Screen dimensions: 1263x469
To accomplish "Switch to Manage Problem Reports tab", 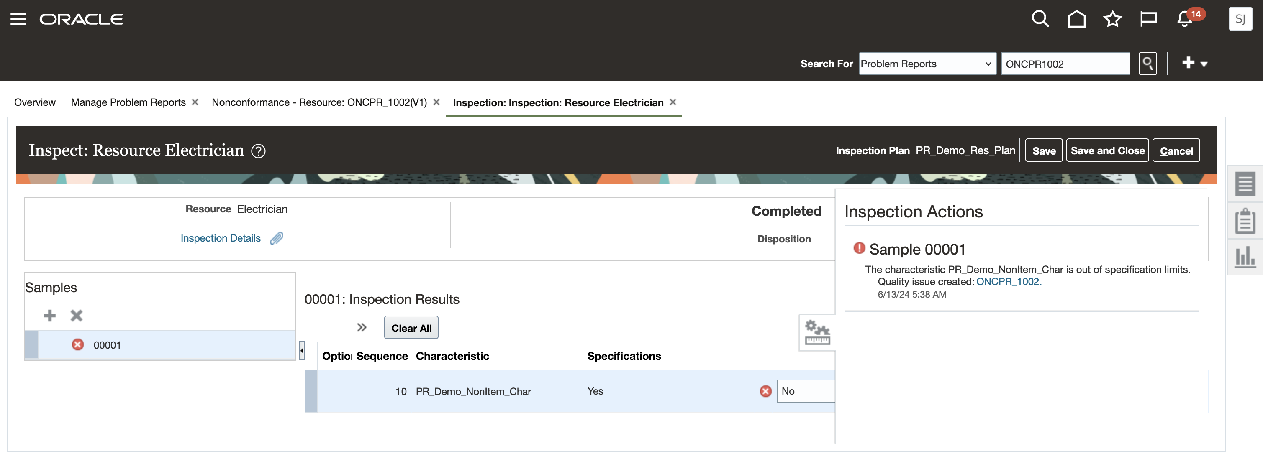I will [x=128, y=102].
